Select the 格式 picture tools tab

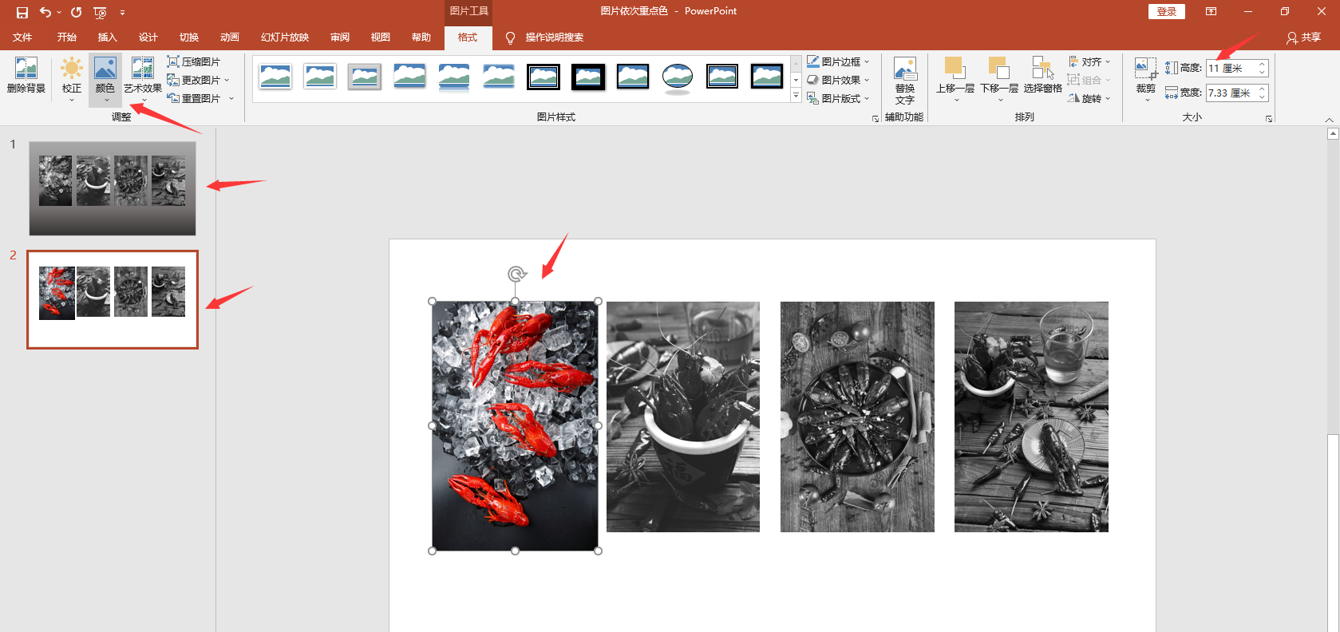pyautogui.click(x=468, y=38)
